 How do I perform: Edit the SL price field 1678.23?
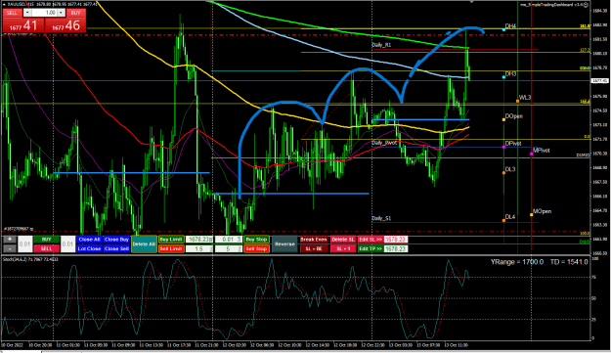coord(396,240)
